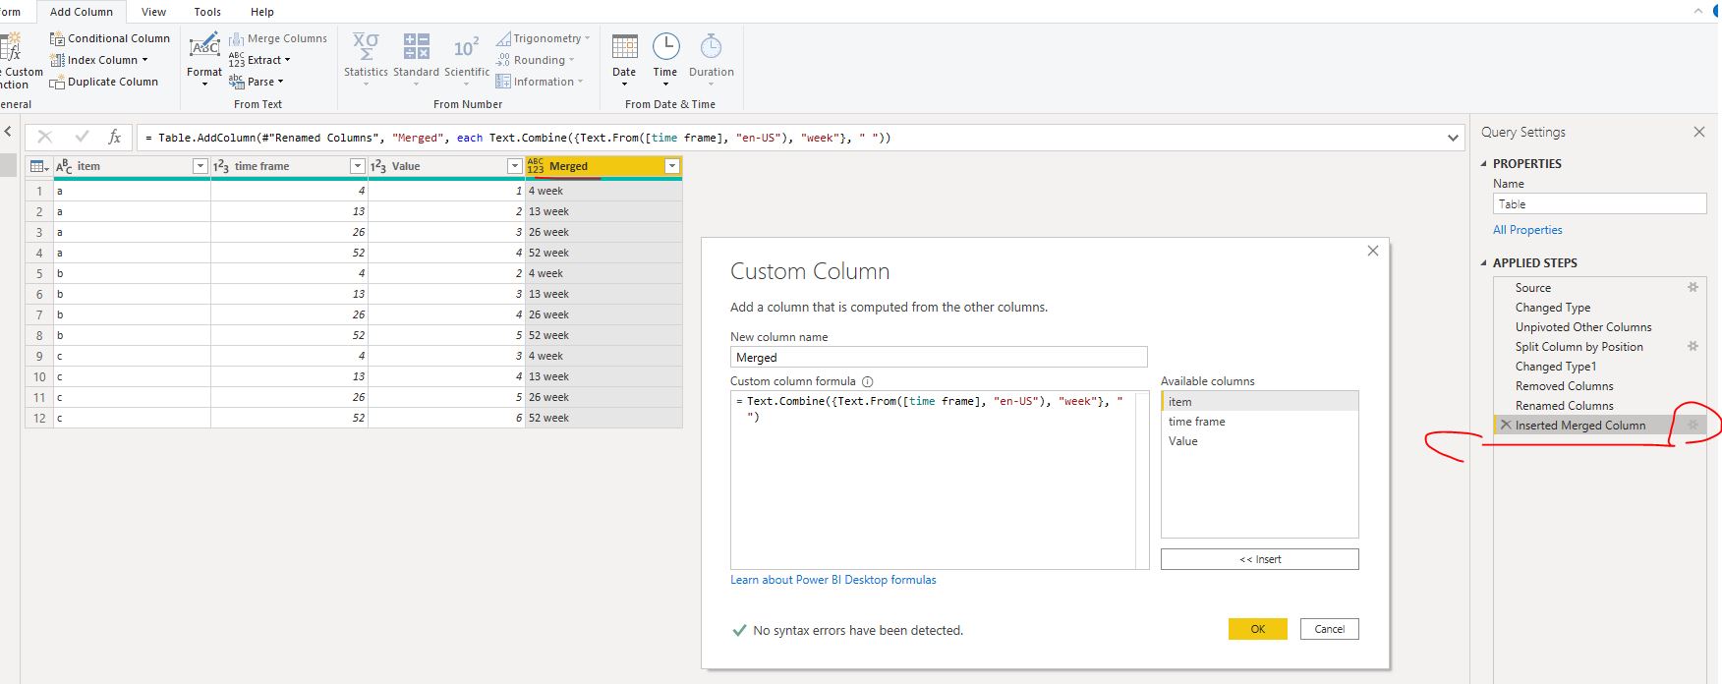Click the Rounding icon

(x=503, y=60)
